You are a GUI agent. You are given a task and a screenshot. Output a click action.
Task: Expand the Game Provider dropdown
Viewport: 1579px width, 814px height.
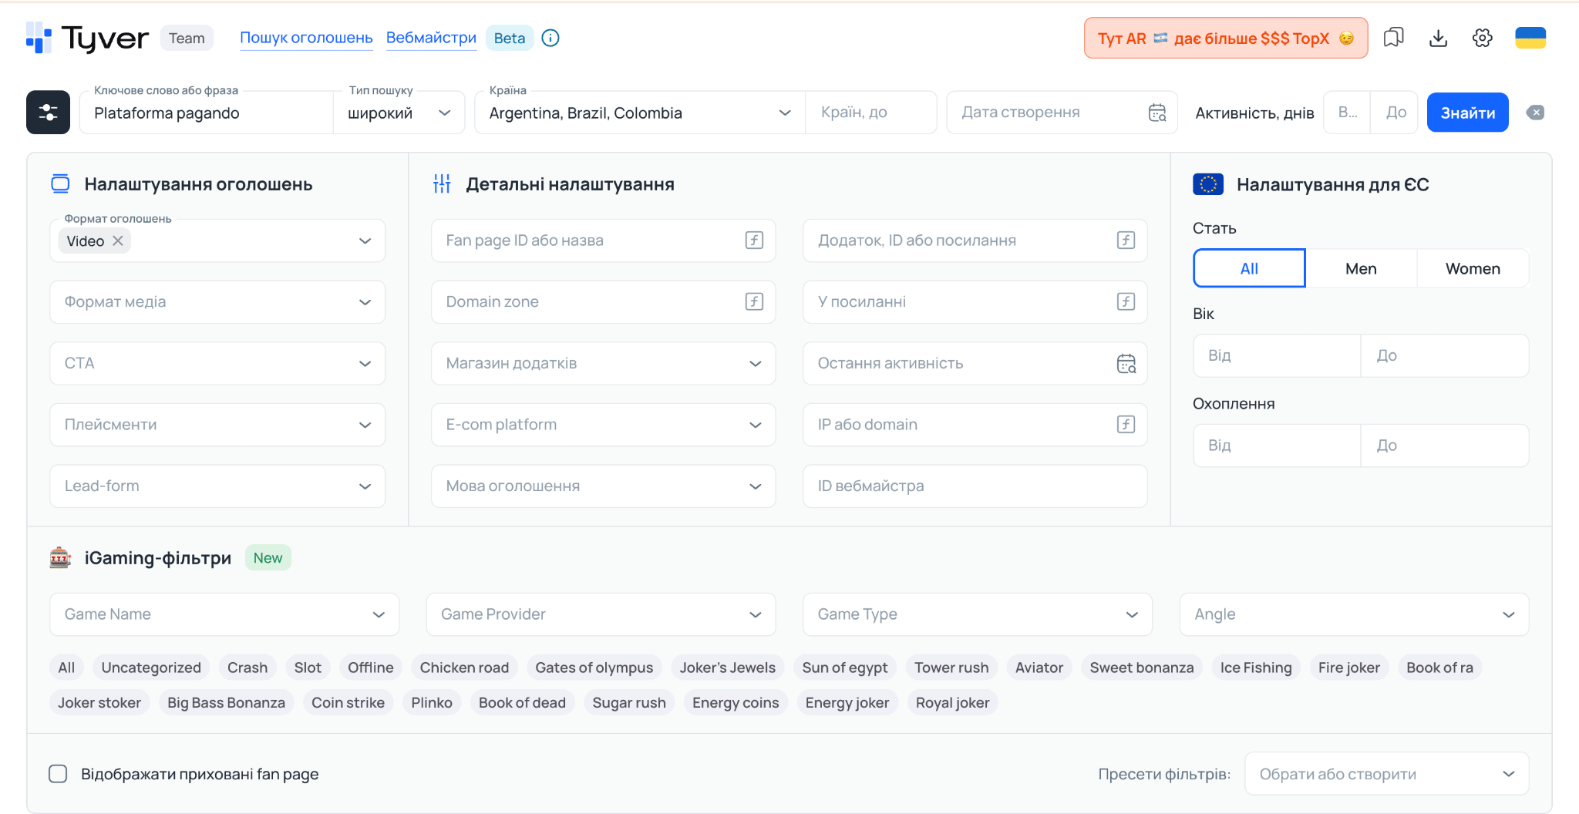pyautogui.click(x=601, y=614)
